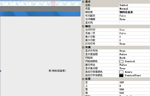This screenshot has height=96, width=150.
Task: Click the left resize handle of the table
Action: 1,71
